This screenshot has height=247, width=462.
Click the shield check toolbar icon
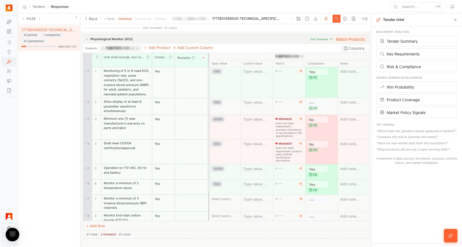345,19
